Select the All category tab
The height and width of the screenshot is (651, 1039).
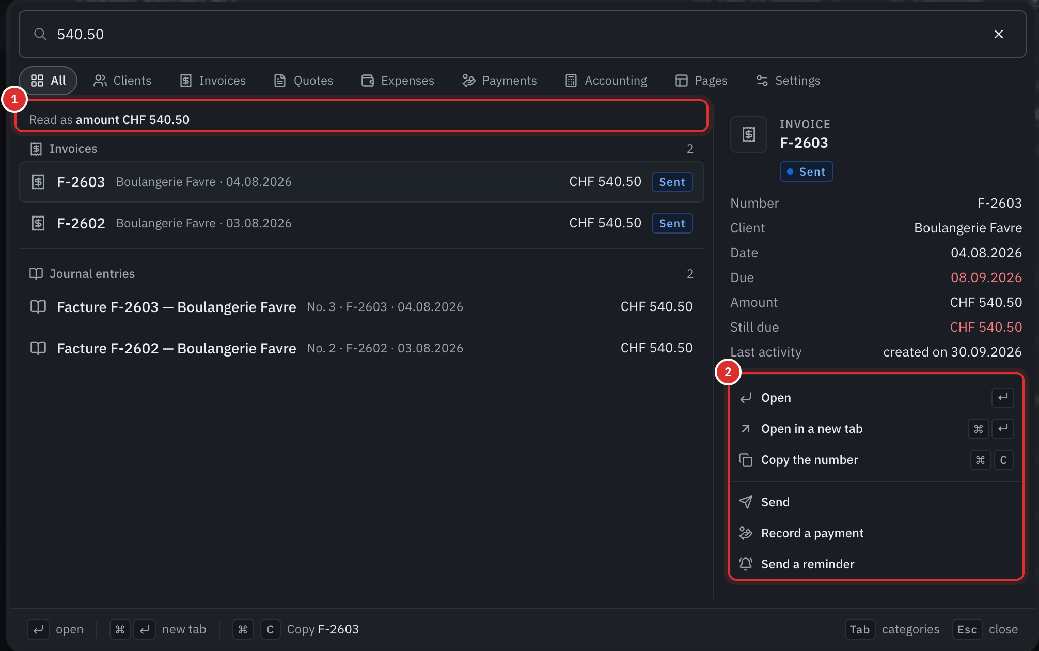click(48, 81)
